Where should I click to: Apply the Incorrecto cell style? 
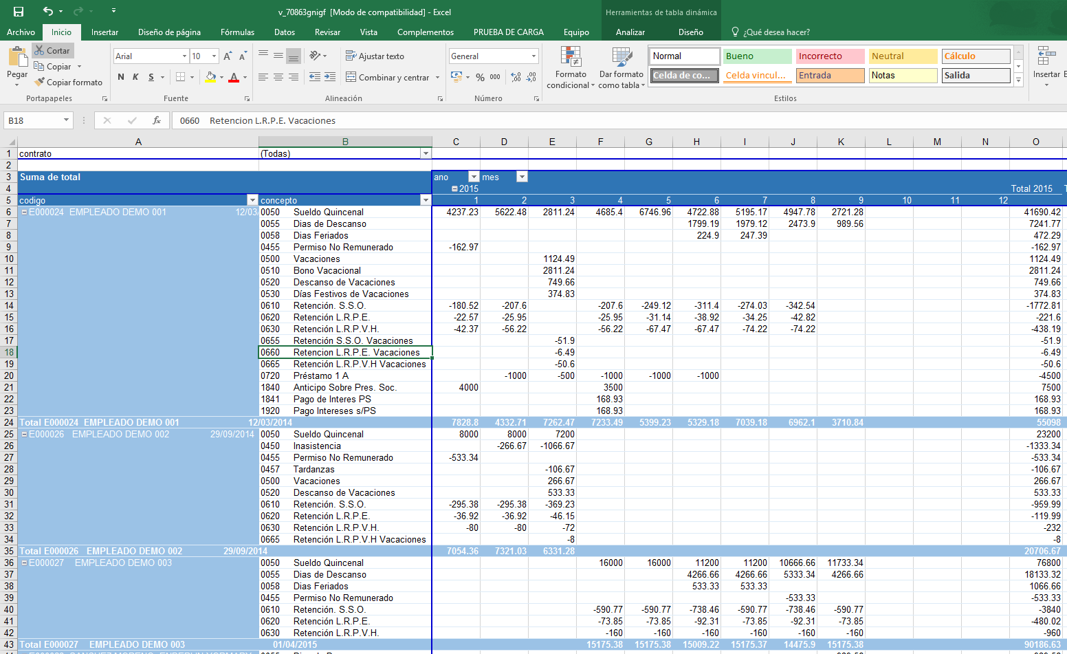[x=830, y=56]
